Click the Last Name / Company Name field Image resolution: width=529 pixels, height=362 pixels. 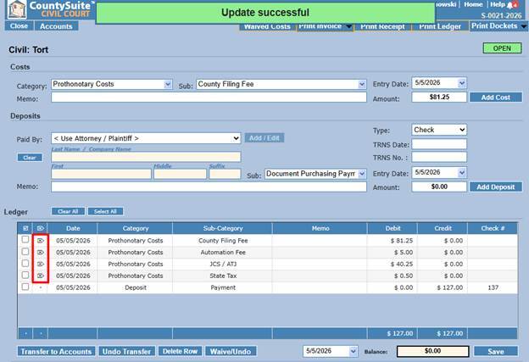[146, 157]
